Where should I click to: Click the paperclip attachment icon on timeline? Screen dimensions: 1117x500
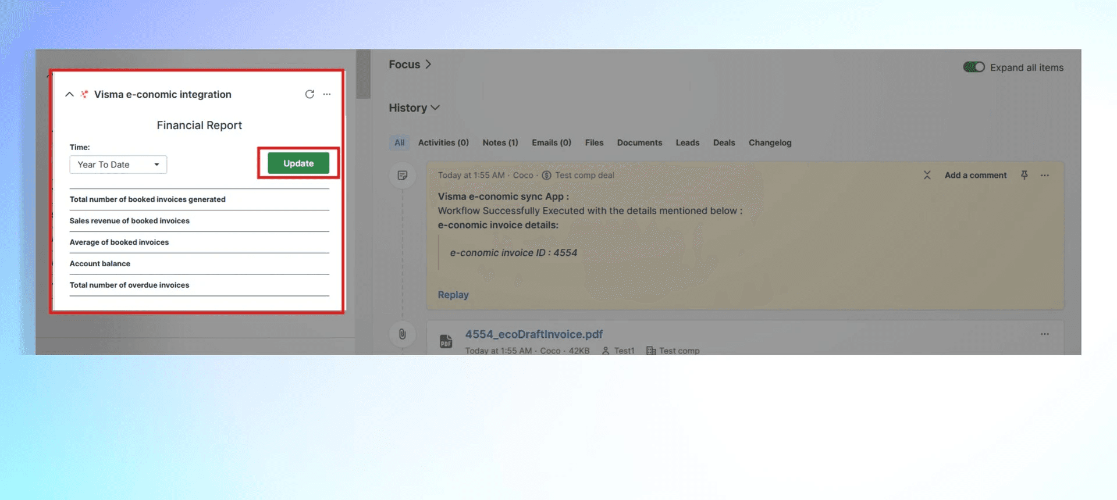tap(403, 334)
